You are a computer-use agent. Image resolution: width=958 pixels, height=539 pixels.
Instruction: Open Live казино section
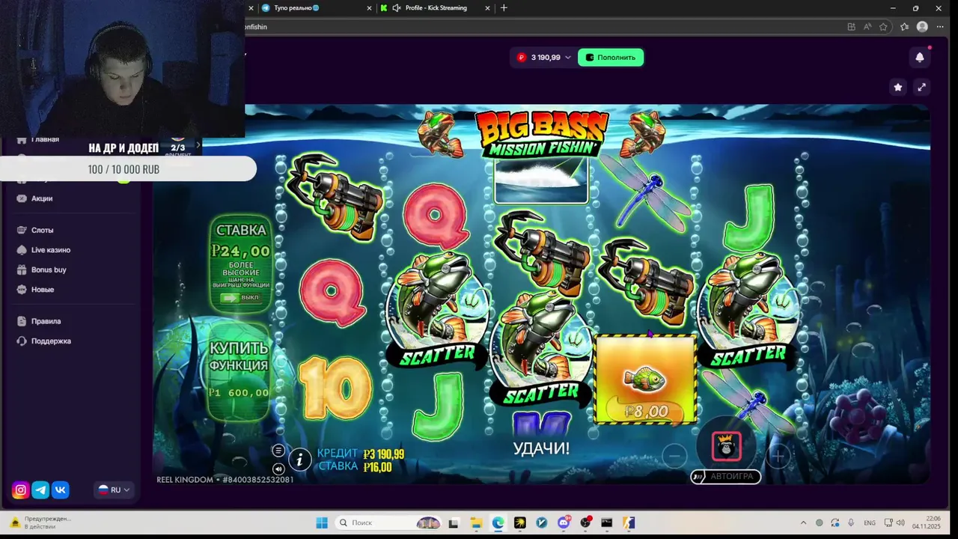(50, 250)
